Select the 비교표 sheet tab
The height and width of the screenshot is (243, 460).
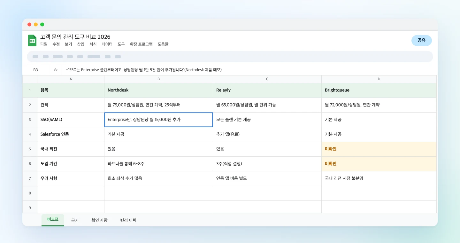point(53,220)
